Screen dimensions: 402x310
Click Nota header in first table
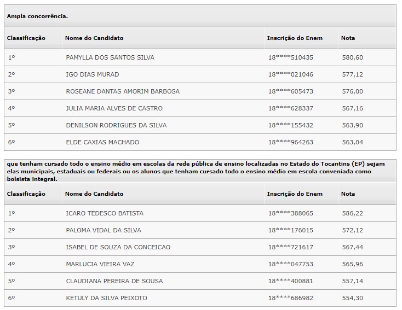(x=348, y=38)
